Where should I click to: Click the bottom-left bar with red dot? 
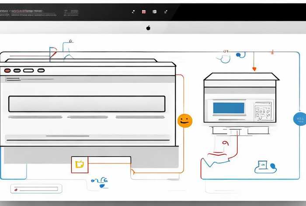(37, 189)
